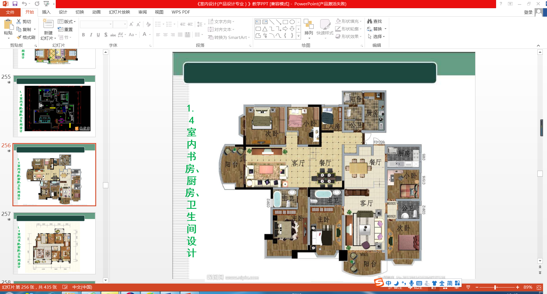Screen dimensions: 547x294
Task: Expand the Replace (替换) dropdown arrow
Action: click(385, 29)
